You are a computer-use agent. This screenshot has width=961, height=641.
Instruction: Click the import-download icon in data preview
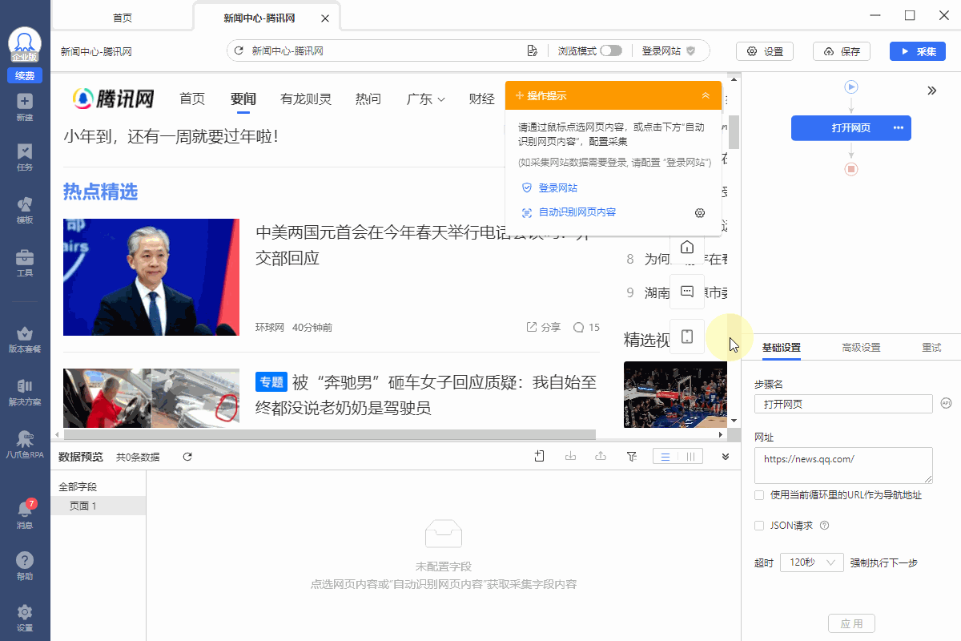pos(571,457)
